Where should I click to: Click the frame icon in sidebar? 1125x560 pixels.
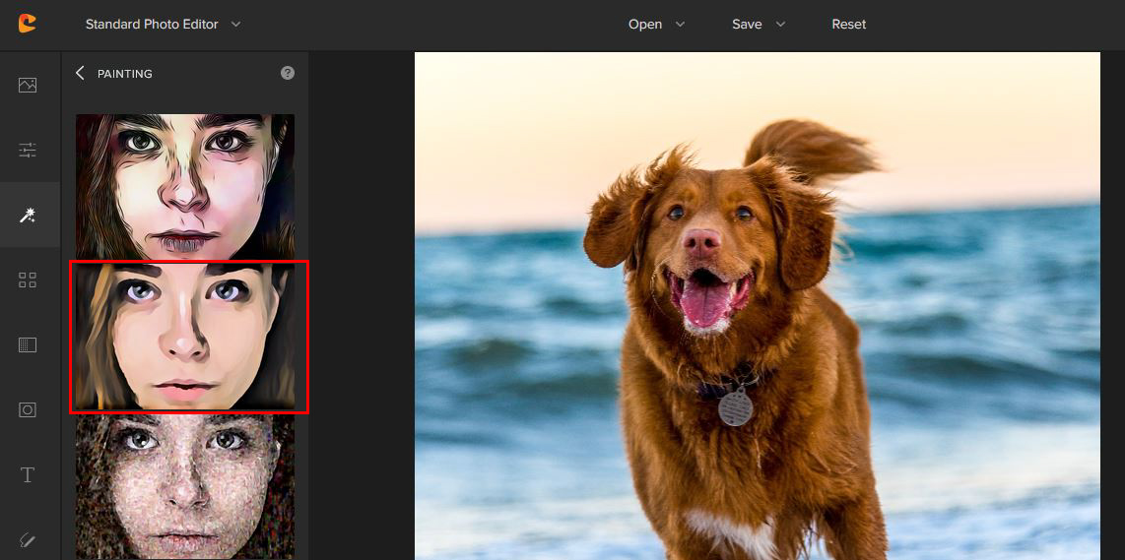click(28, 409)
